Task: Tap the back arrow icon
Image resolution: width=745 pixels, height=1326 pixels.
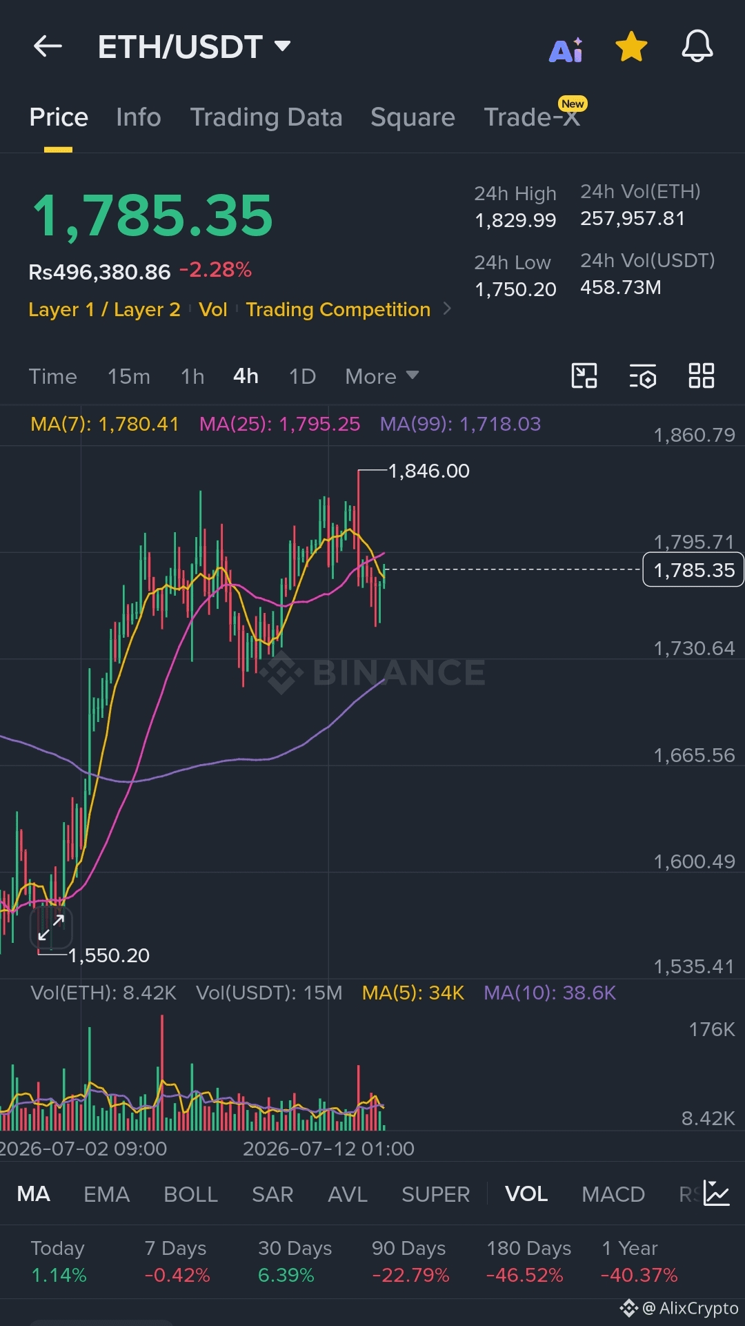Action: [48, 46]
